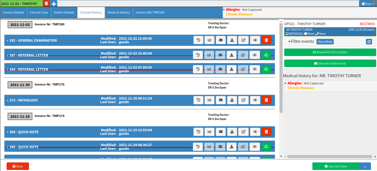
Task: Preview the 369 Quick Note with eye icon
Action: tap(255, 132)
